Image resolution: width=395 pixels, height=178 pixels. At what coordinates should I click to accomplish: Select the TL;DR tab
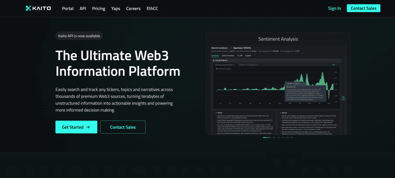[240, 55]
